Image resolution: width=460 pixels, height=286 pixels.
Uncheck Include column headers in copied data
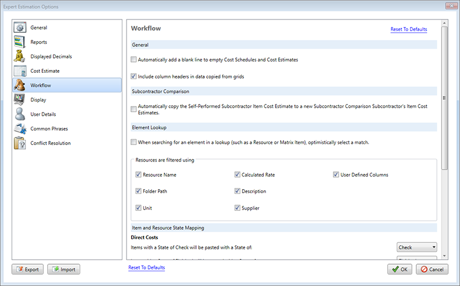tap(134, 76)
